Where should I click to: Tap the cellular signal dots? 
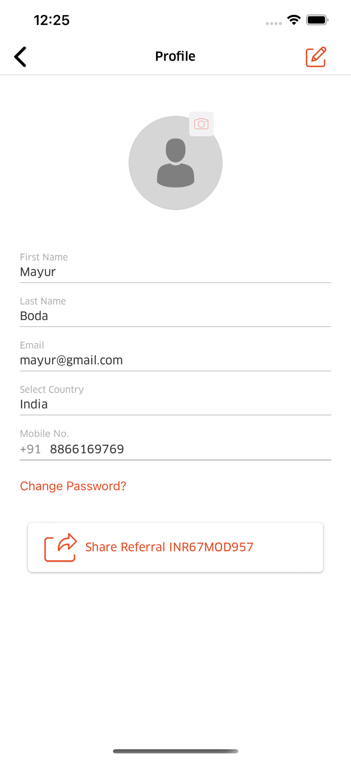(274, 23)
